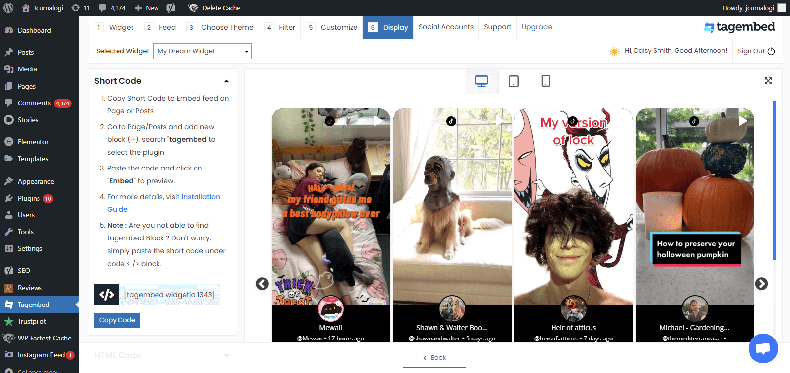Switch to mobile preview icon
The height and width of the screenshot is (373, 790).
[546, 81]
